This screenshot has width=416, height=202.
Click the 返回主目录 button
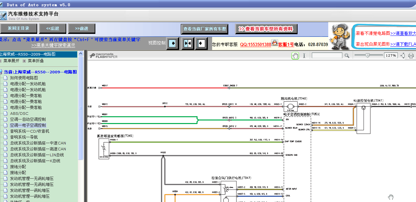tap(18, 29)
